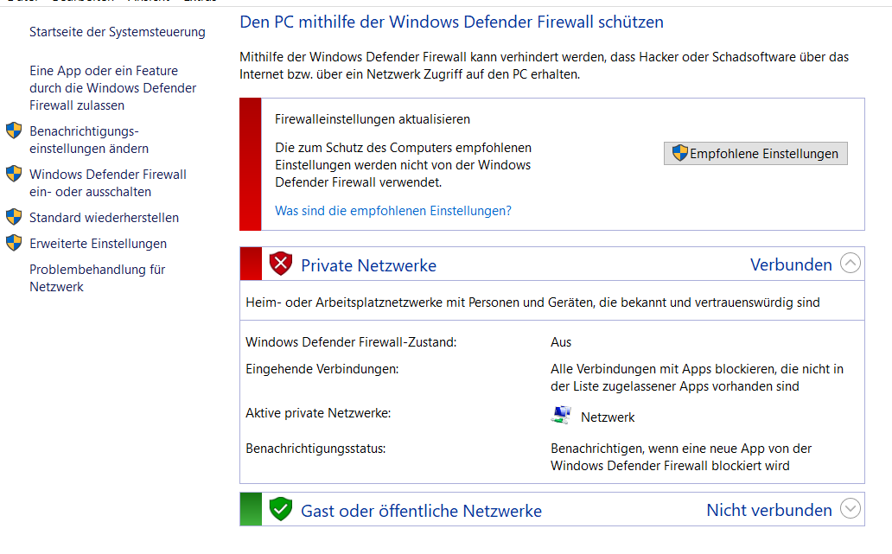892x554 pixels.
Task: Go to Startseite der Systemsteuerung
Action: click(x=118, y=32)
